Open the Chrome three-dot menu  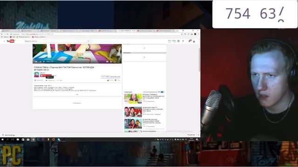click(x=198, y=34)
